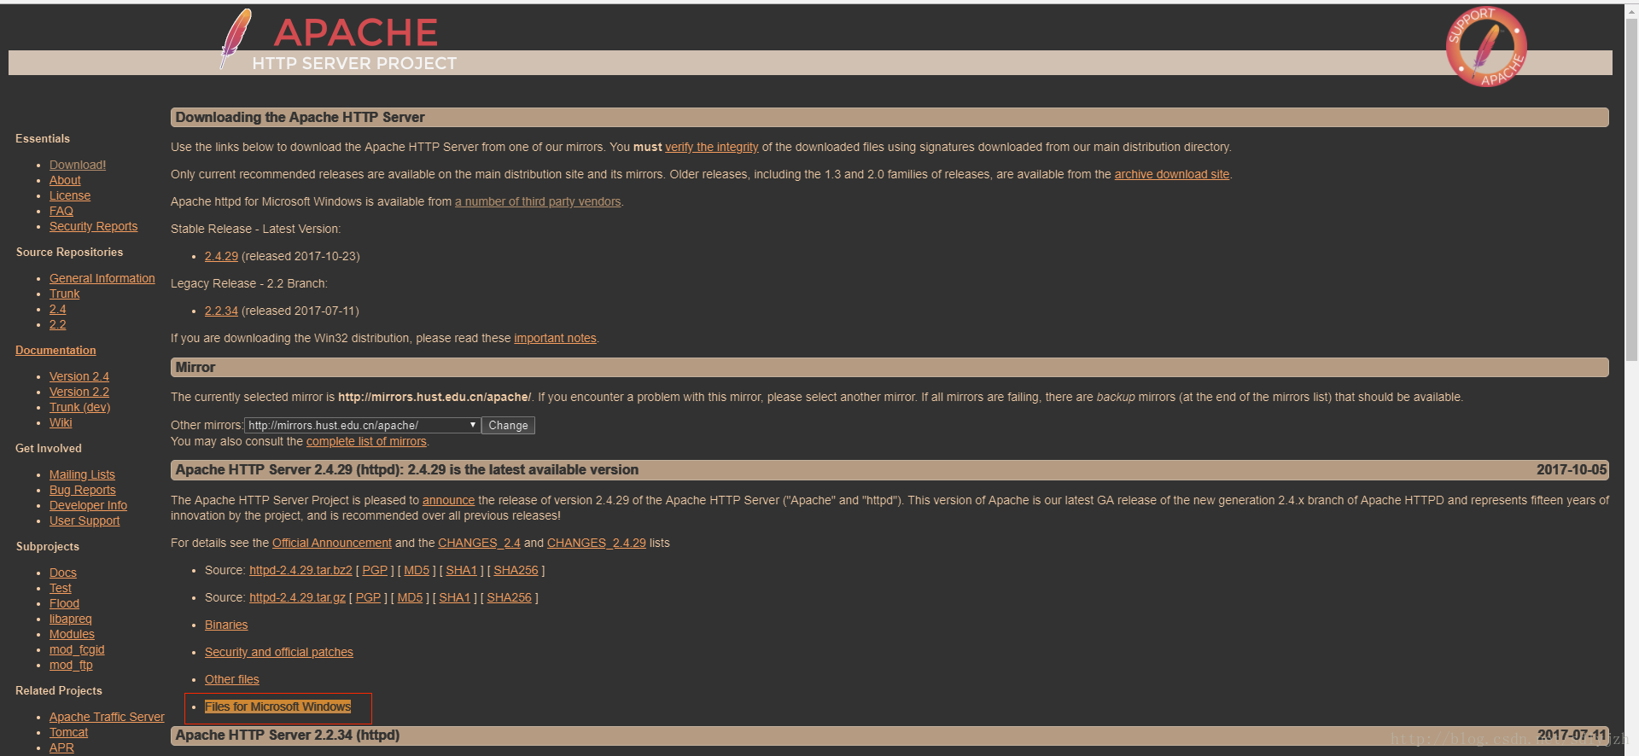
Task: Click the vertical page scrollbar thumb
Action: coord(1631,188)
